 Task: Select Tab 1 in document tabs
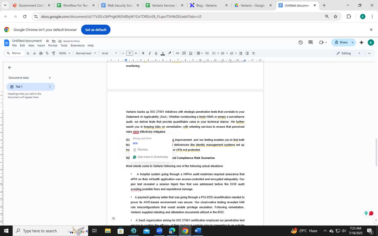(31, 87)
